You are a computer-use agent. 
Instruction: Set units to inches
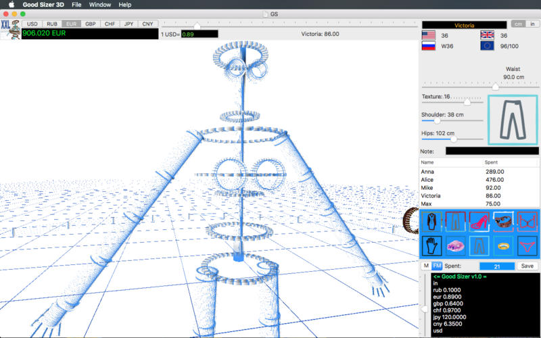click(x=532, y=24)
